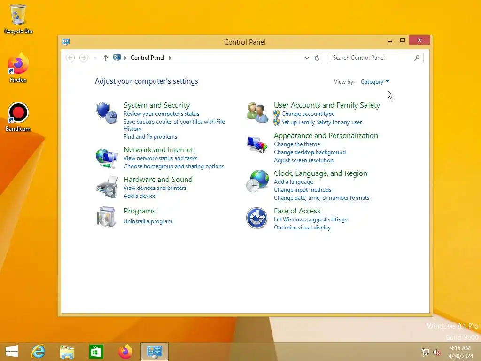The height and width of the screenshot is (361, 481).
Task: Go up one level with Up arrow
Action: point(106,58)
